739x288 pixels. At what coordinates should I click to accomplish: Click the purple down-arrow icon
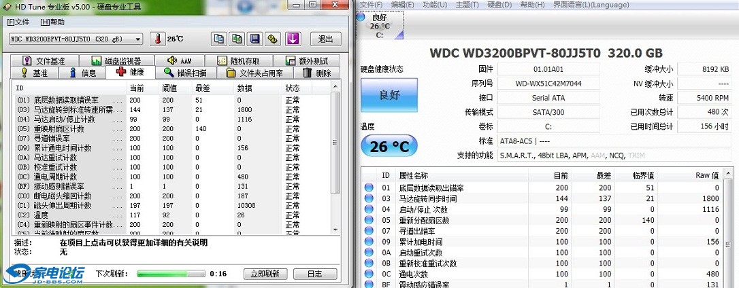coord(293,39)
